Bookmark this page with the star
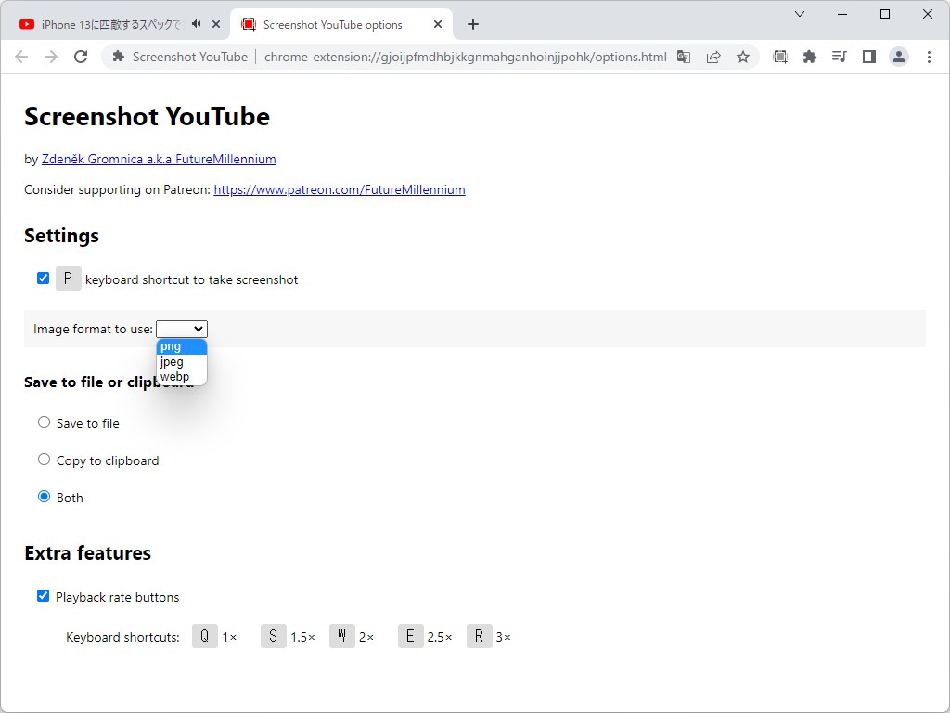Viewport: 950px width, 713px height. coord(743,57)
